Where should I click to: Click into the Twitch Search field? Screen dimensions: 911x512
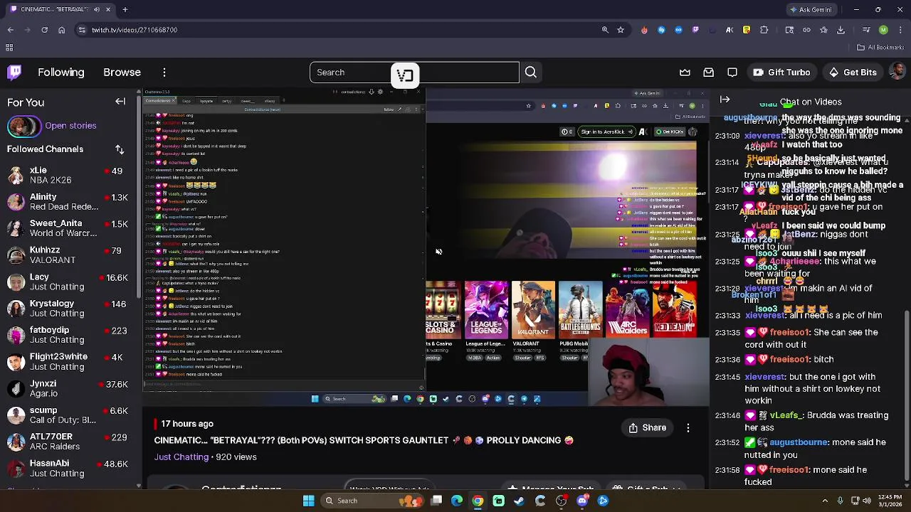point(414,73)
